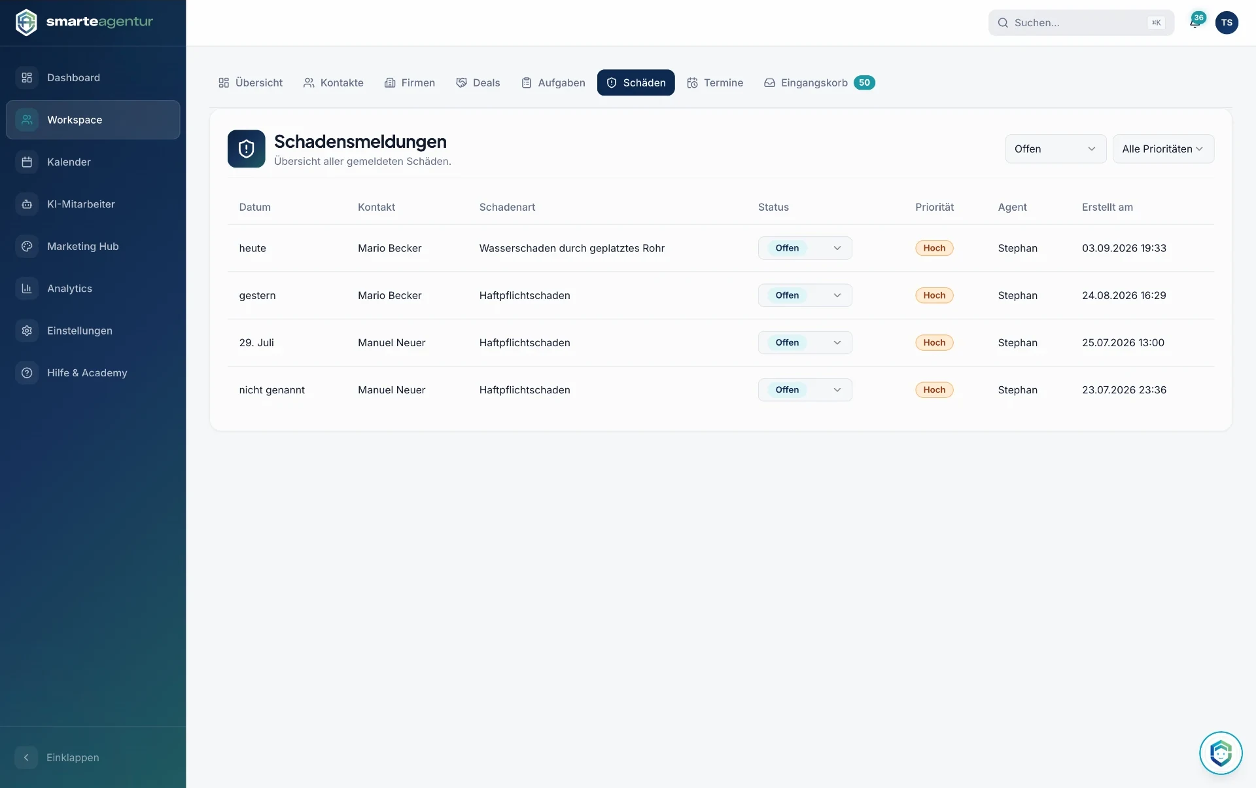The width and height of the screenshot is (1256, 788).
Task: Open the TS user avatar menu
Action: [1227, 22]
